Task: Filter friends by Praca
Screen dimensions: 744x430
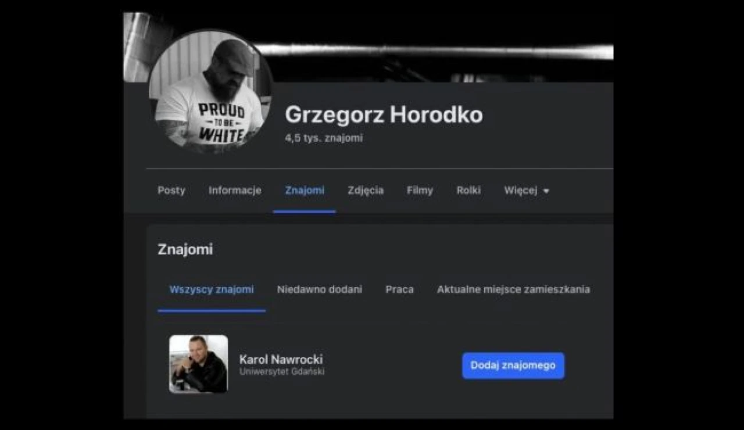Action: (x=400, y=289)
